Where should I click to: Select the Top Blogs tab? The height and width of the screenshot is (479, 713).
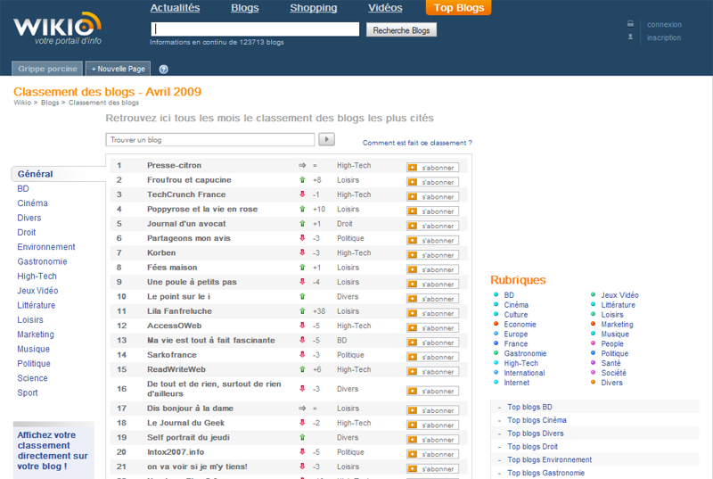click(x=458, y=8)
